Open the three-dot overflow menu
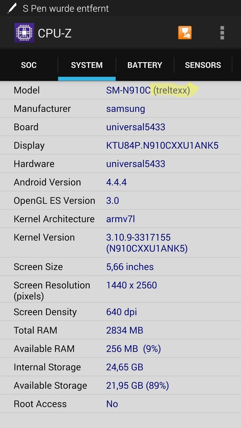This screenshot has width=241, height=428. [222, 33]
